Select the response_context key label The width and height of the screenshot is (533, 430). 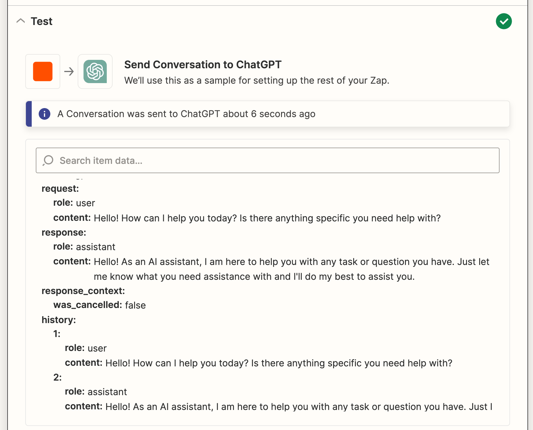pos(83,291)
